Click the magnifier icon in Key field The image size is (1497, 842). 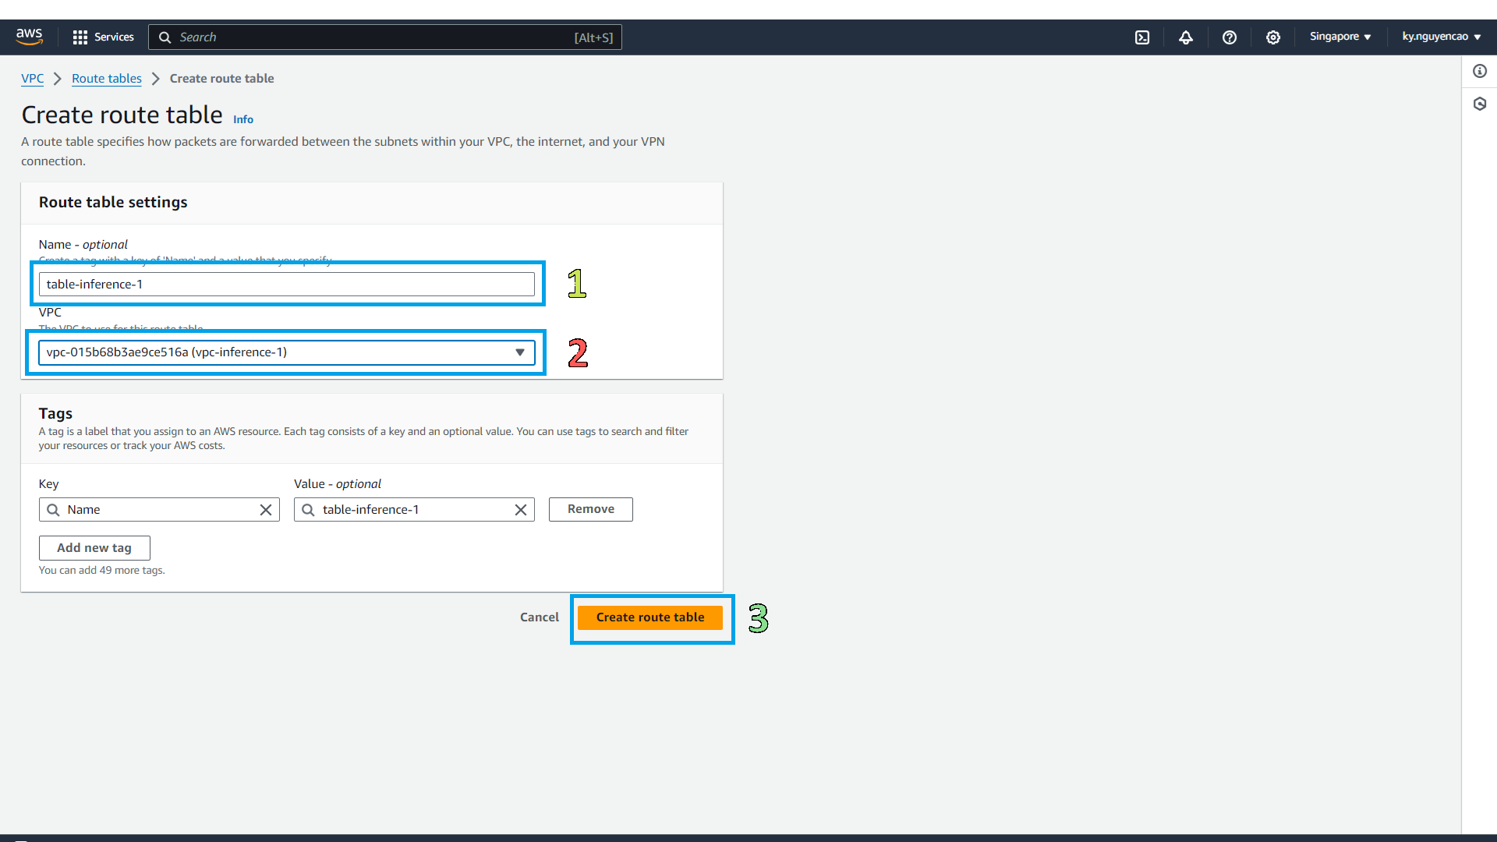(53, 510)
